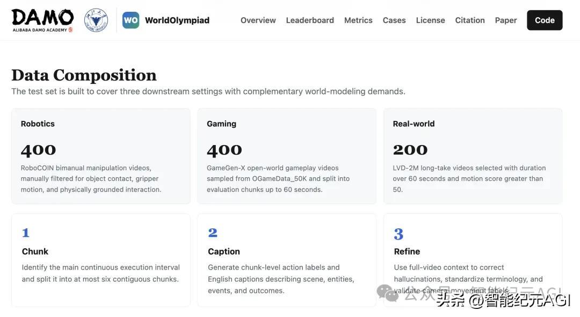Click the black Code button

click(545, 20)
